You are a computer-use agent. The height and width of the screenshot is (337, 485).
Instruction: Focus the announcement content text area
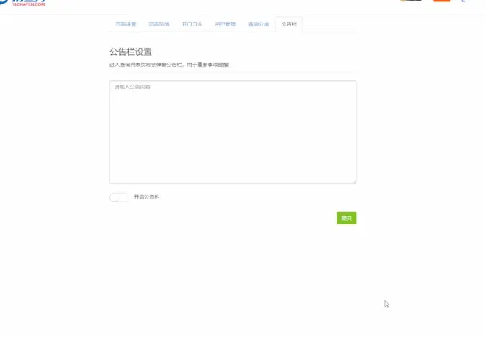coord(233,132)
